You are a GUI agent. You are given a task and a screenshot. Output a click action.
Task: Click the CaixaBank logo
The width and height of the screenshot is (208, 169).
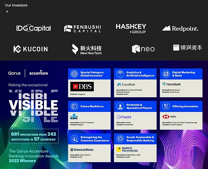[x=126, y=84]
